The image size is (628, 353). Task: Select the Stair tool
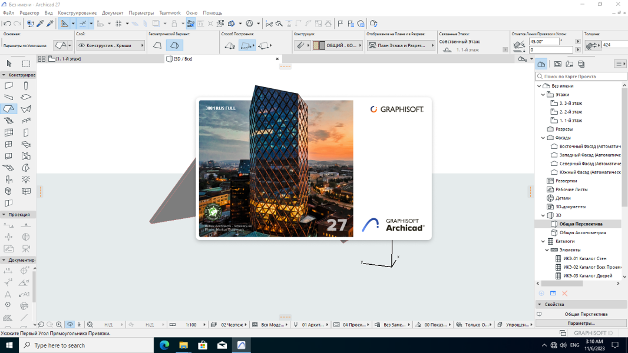click(x=8, y=121)
